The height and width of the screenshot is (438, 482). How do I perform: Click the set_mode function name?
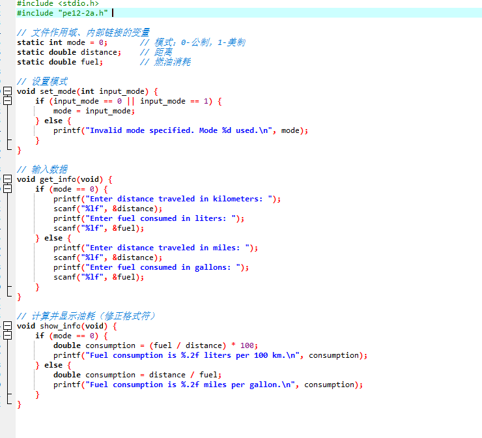coord(58,91)
